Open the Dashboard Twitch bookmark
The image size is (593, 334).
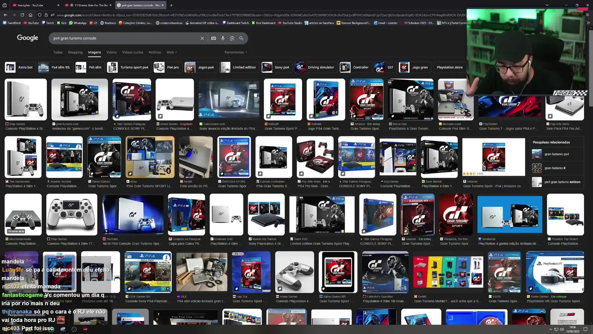pos(235,23)
